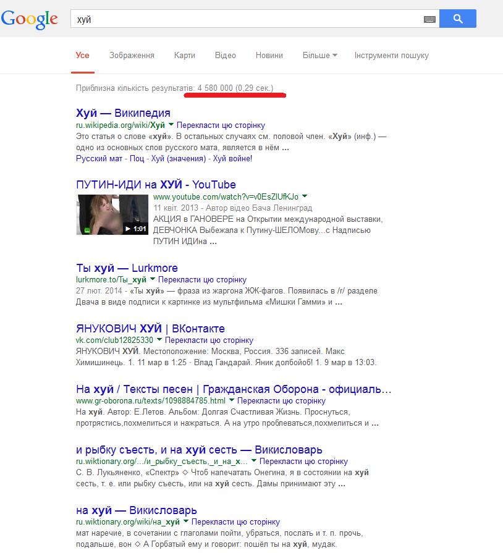Open the (значения) disambiguation sitelink
This screenshot has width=503, height=553.
179,159
